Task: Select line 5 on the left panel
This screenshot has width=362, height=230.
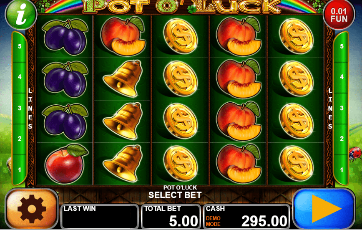Action: [x=20, y=46]
